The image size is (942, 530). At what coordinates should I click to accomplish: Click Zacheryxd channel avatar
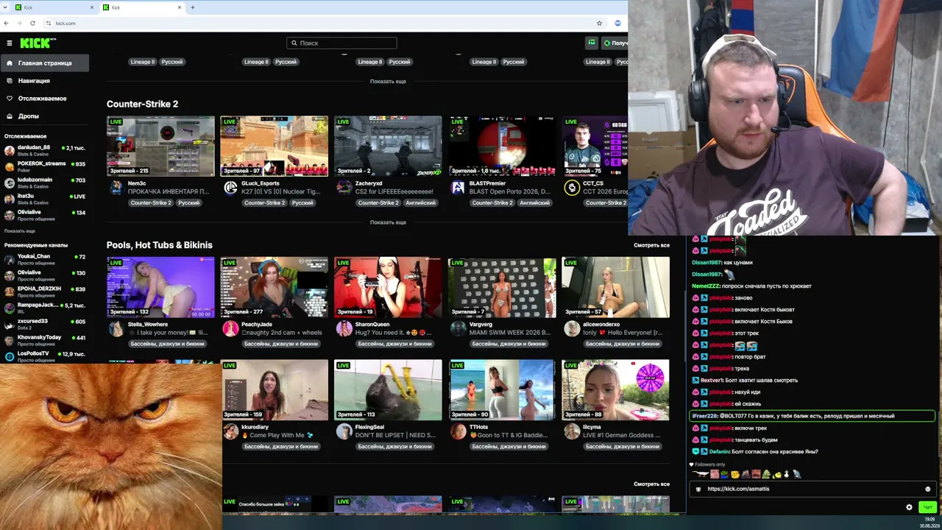click(x=344, y=188)
